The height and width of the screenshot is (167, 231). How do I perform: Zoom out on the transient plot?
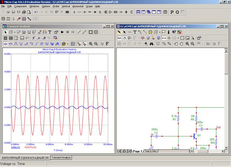(96, 44)
